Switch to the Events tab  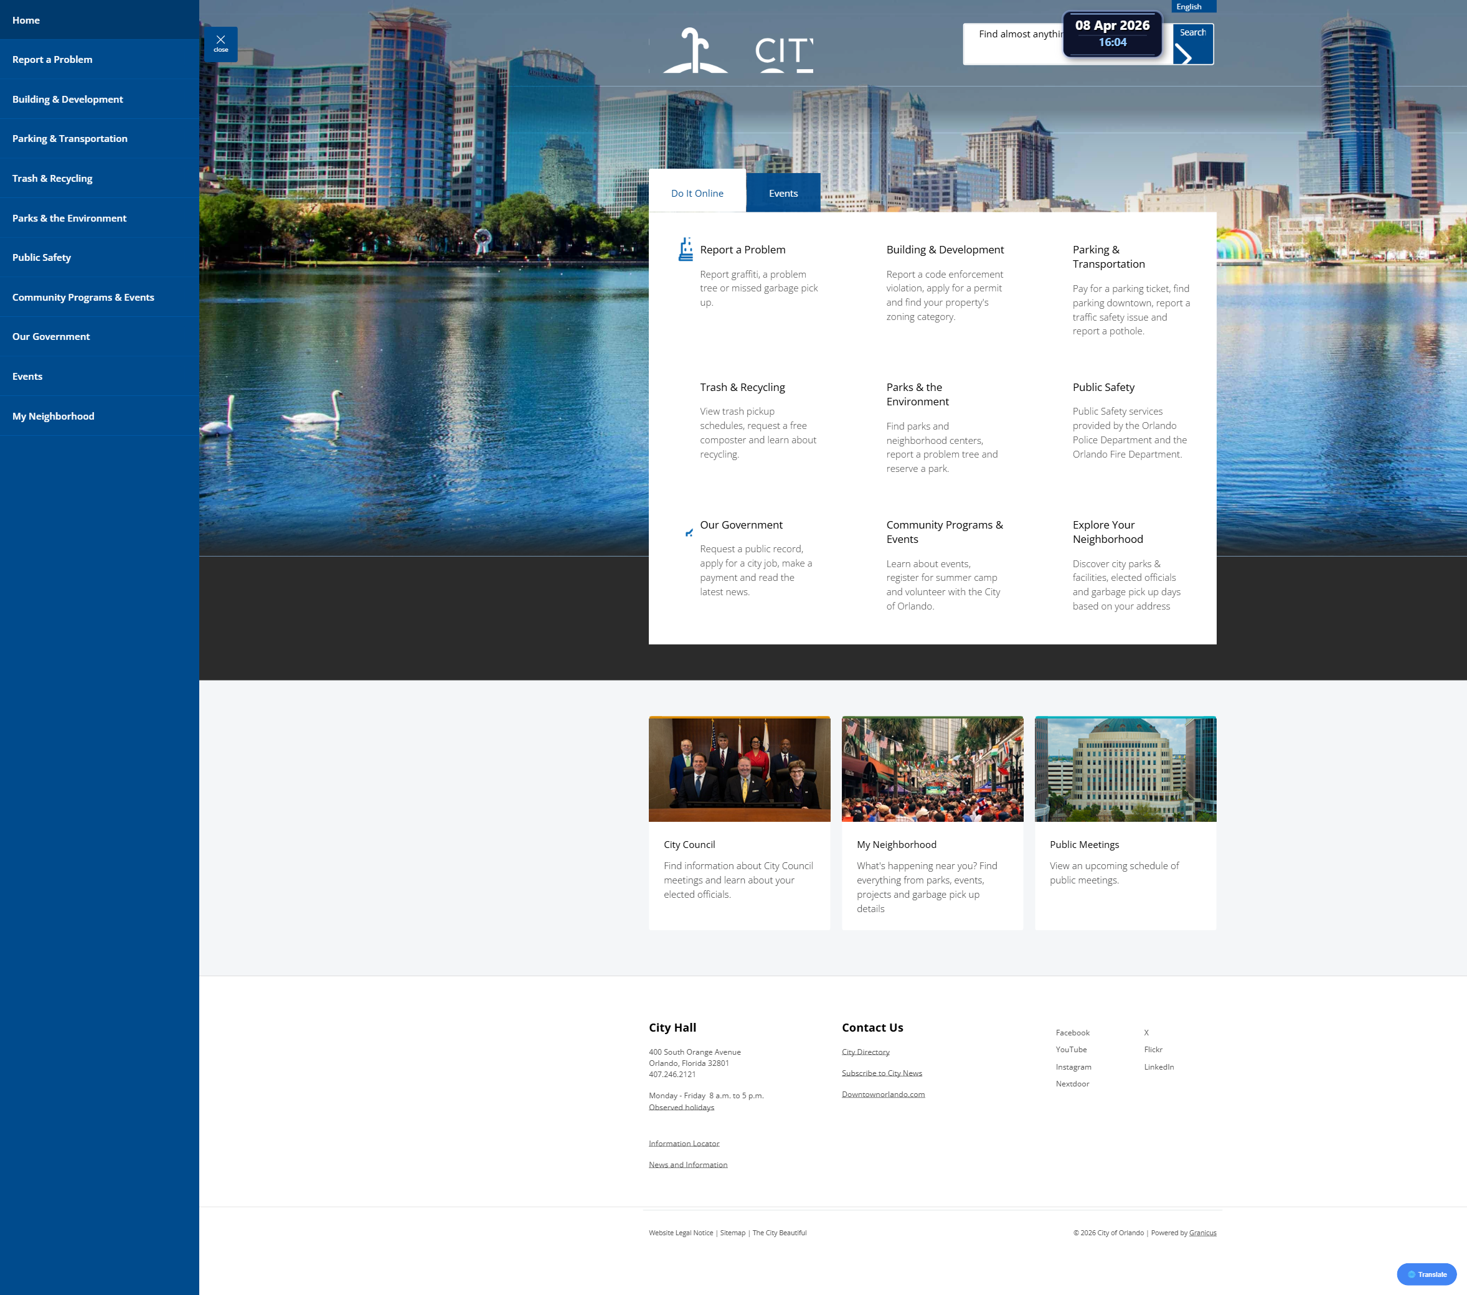(782, 193)
